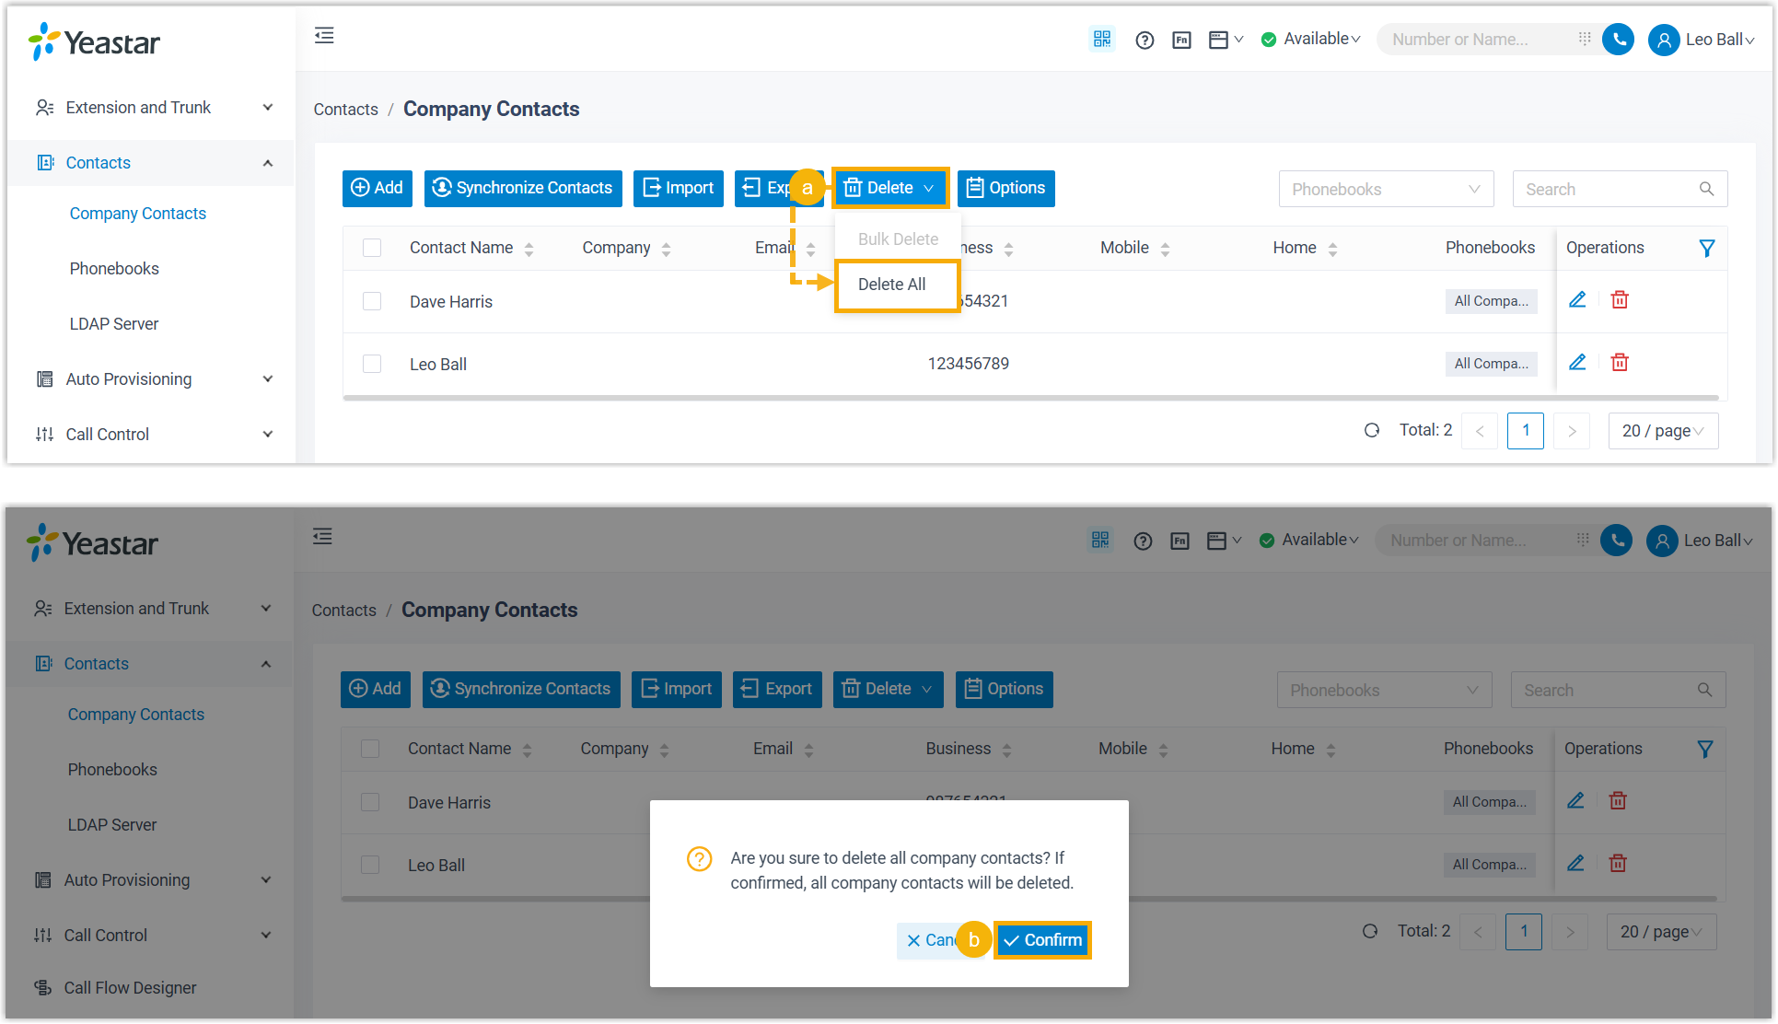Collapse sidebar using the menu fold icon
Screen dimensions: 1778x1024
[x=324, y=36]
